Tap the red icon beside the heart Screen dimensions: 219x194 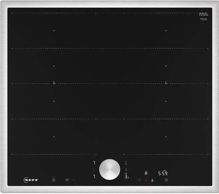(x=74, y=180)
